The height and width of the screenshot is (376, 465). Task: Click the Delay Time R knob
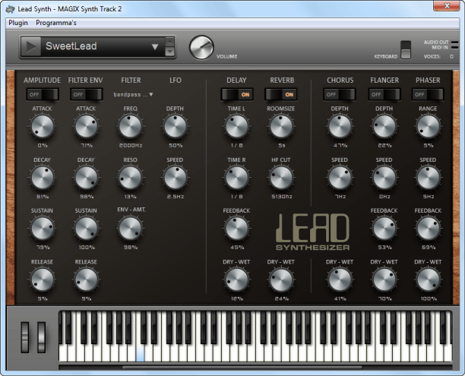click(x=236, y=177)
